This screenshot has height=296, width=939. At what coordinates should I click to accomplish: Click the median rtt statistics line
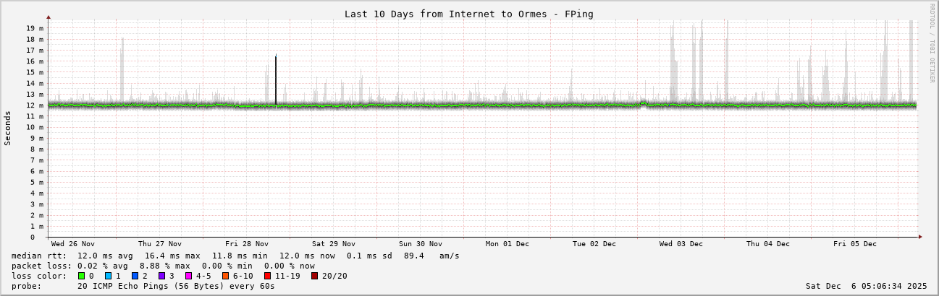pos(235,256)
